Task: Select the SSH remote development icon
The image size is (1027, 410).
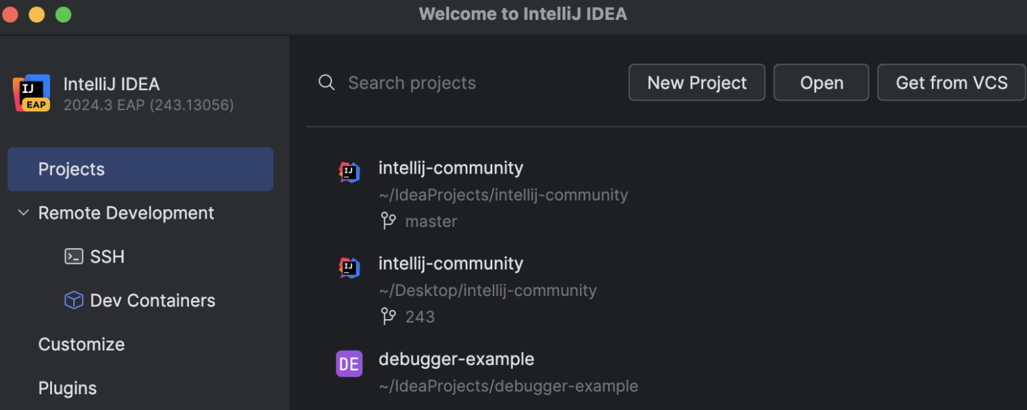Action: tap(74, 256)
